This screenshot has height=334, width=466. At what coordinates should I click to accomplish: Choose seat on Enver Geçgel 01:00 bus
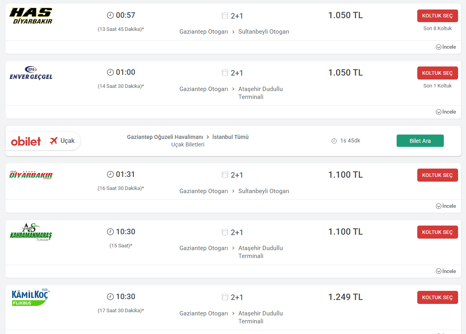(437, 73)
